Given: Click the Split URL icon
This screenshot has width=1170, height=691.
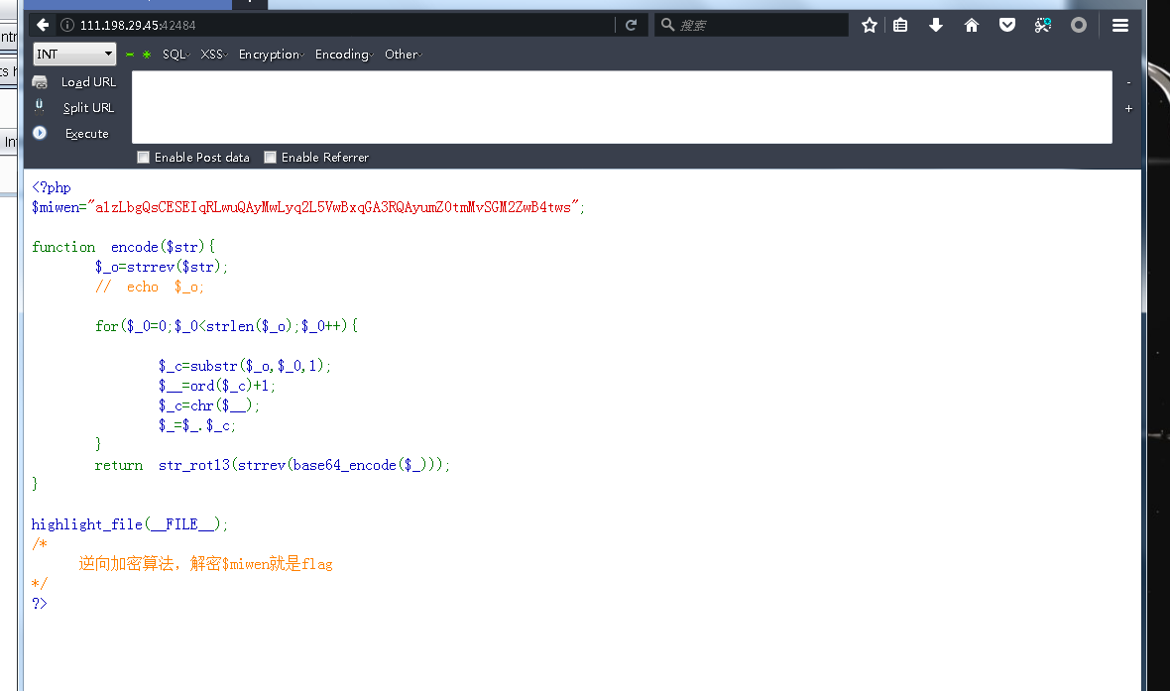Looking at the screenshot, I should click(40, 106).
